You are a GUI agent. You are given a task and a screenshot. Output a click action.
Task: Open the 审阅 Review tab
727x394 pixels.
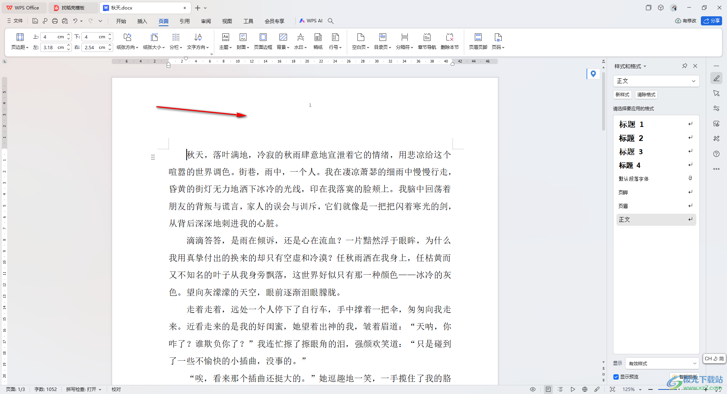pyautogui.click(x=206, y=21)
